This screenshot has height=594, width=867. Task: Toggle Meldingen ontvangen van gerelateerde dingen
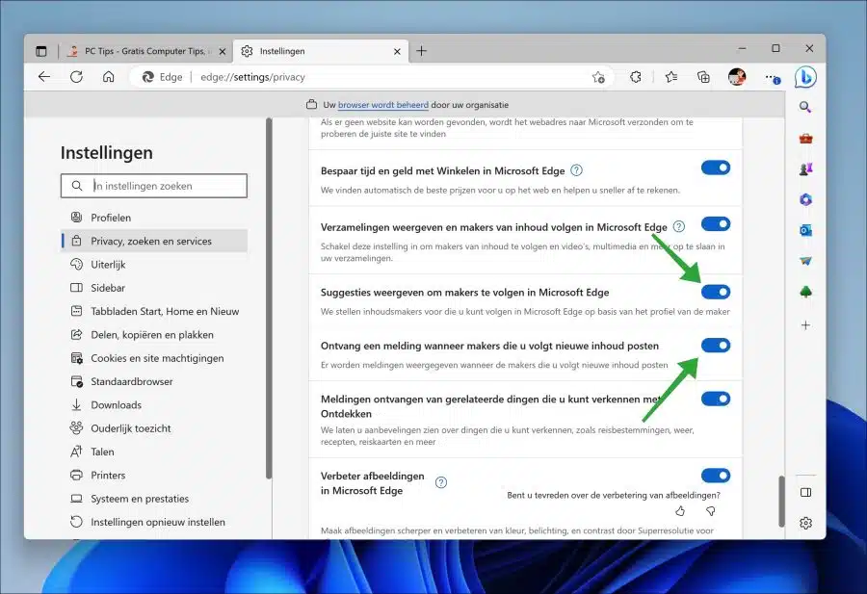716,399
